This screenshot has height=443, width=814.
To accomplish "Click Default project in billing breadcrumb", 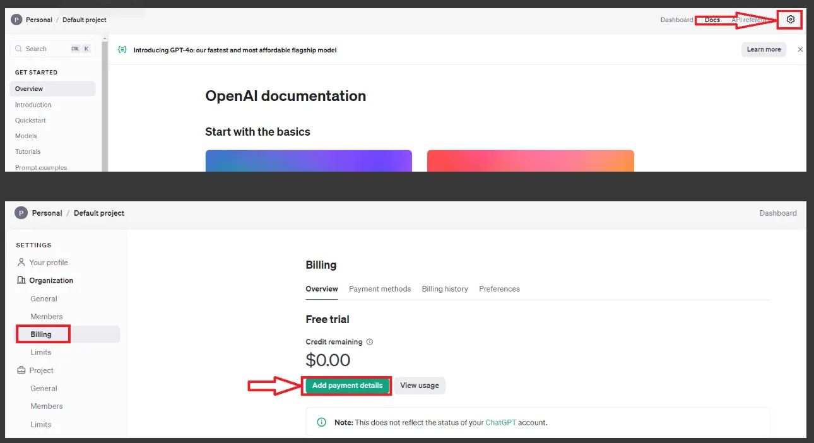I will [99, 213].
